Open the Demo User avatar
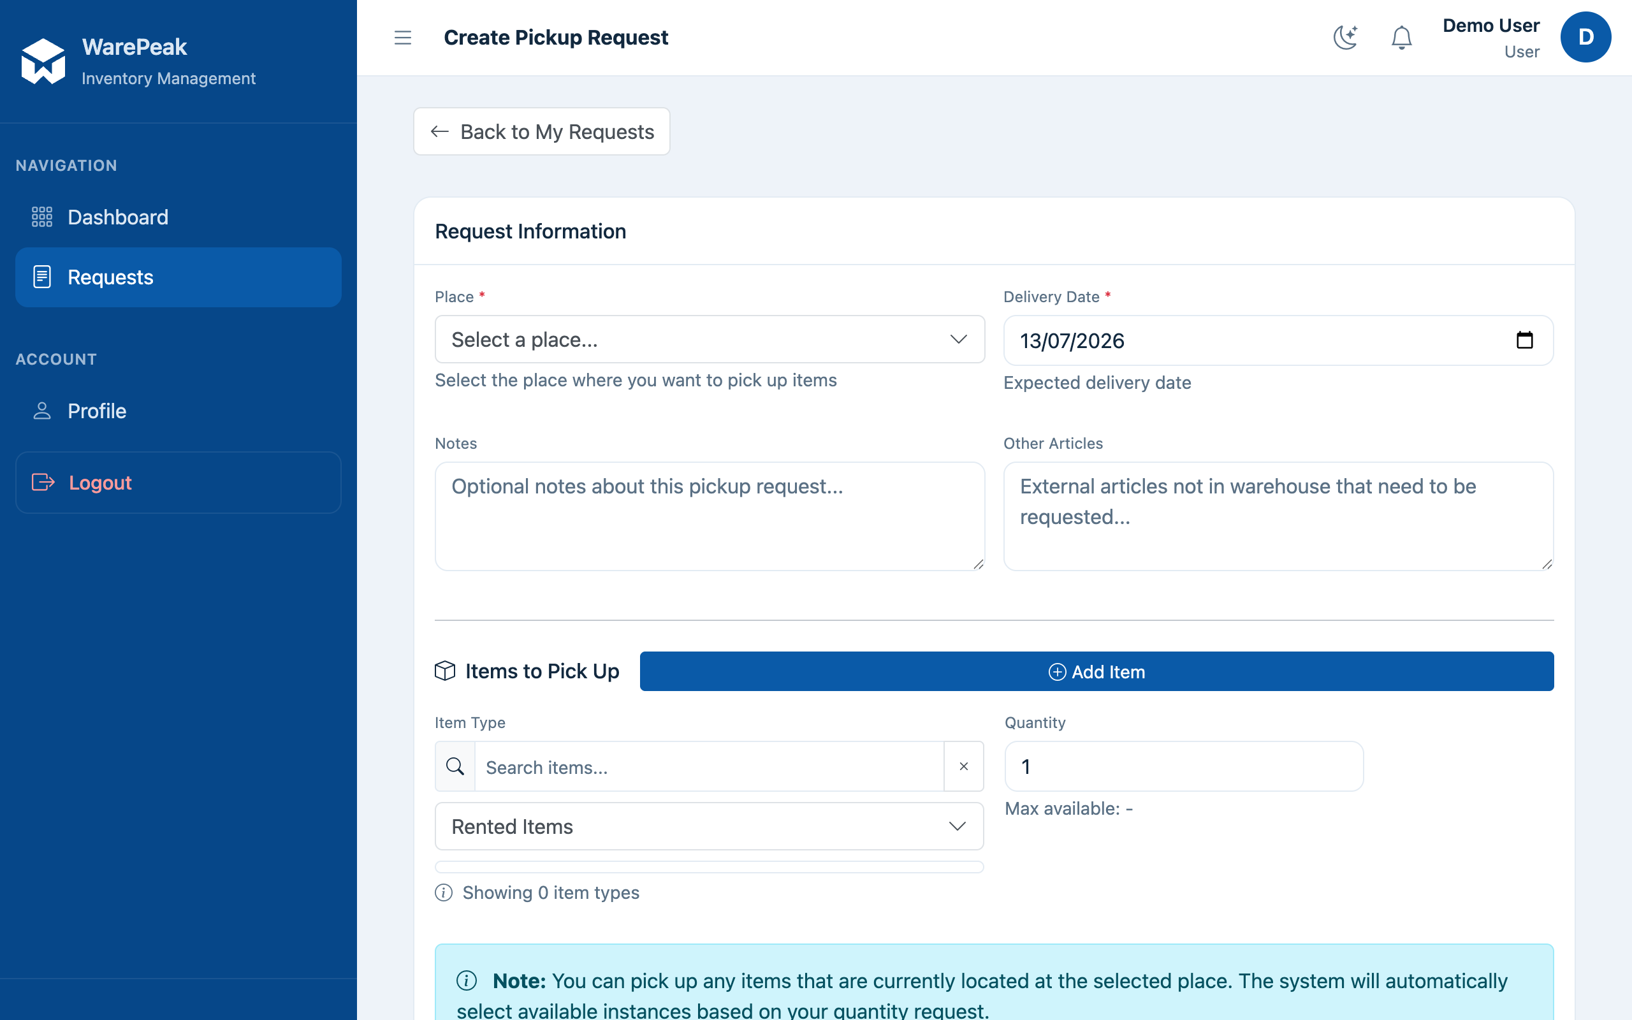This screenshot has height=1020, width=1632. 1585,37
